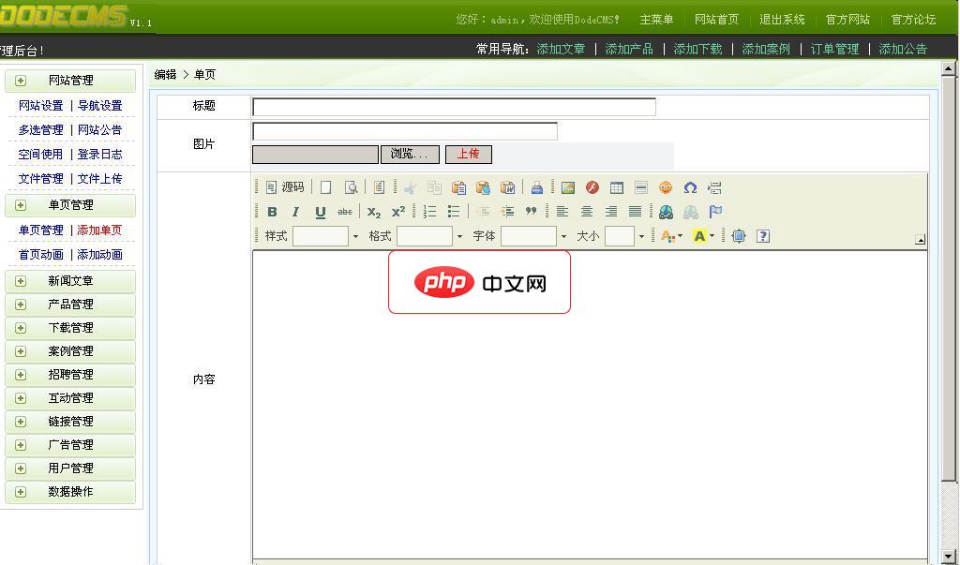This screenshot has width=960, height=565.
Task: Insert a smiley face emoticon
Action: tap(666, 186)
